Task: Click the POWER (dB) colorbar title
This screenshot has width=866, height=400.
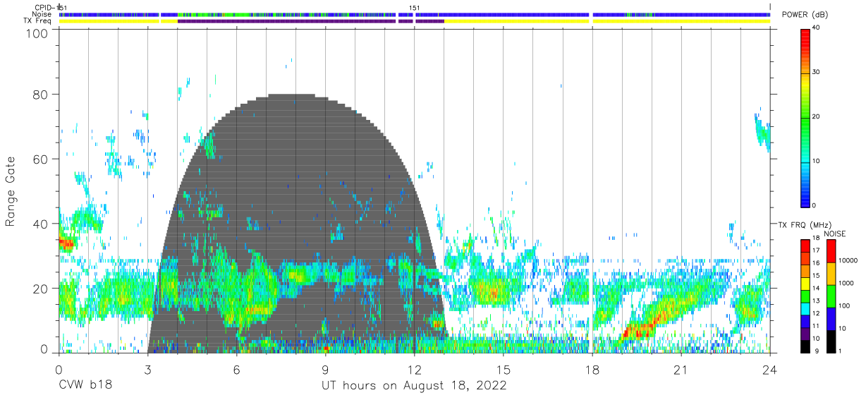Action: pyautogui.click(x=805, y=15)
